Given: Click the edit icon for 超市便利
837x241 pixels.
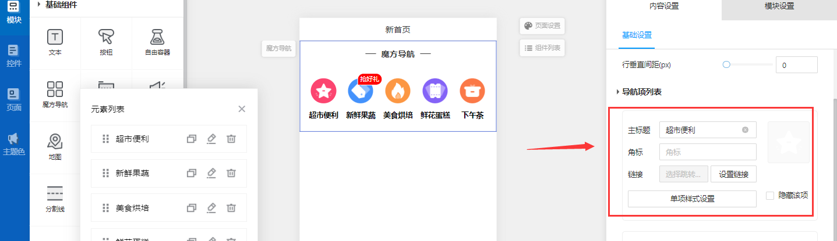Looking at the screenshot, I should click(211, 139).
